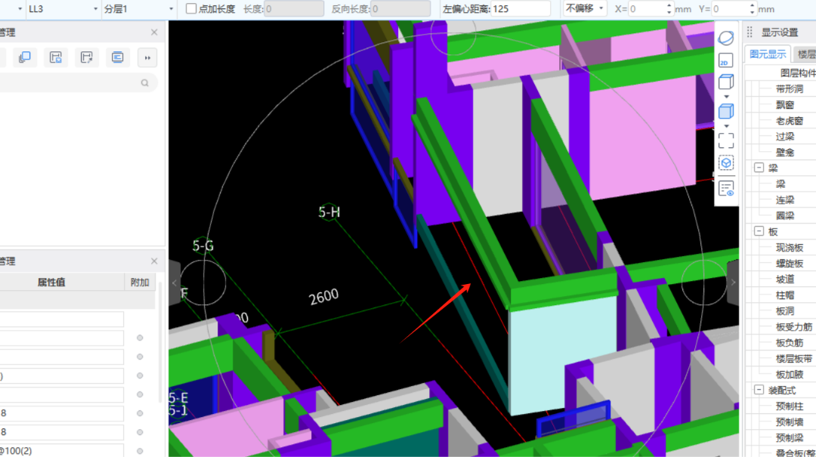The image size is (816, 457).
Task: Select 预制柱 in the display tree
Action: (790, 406)
